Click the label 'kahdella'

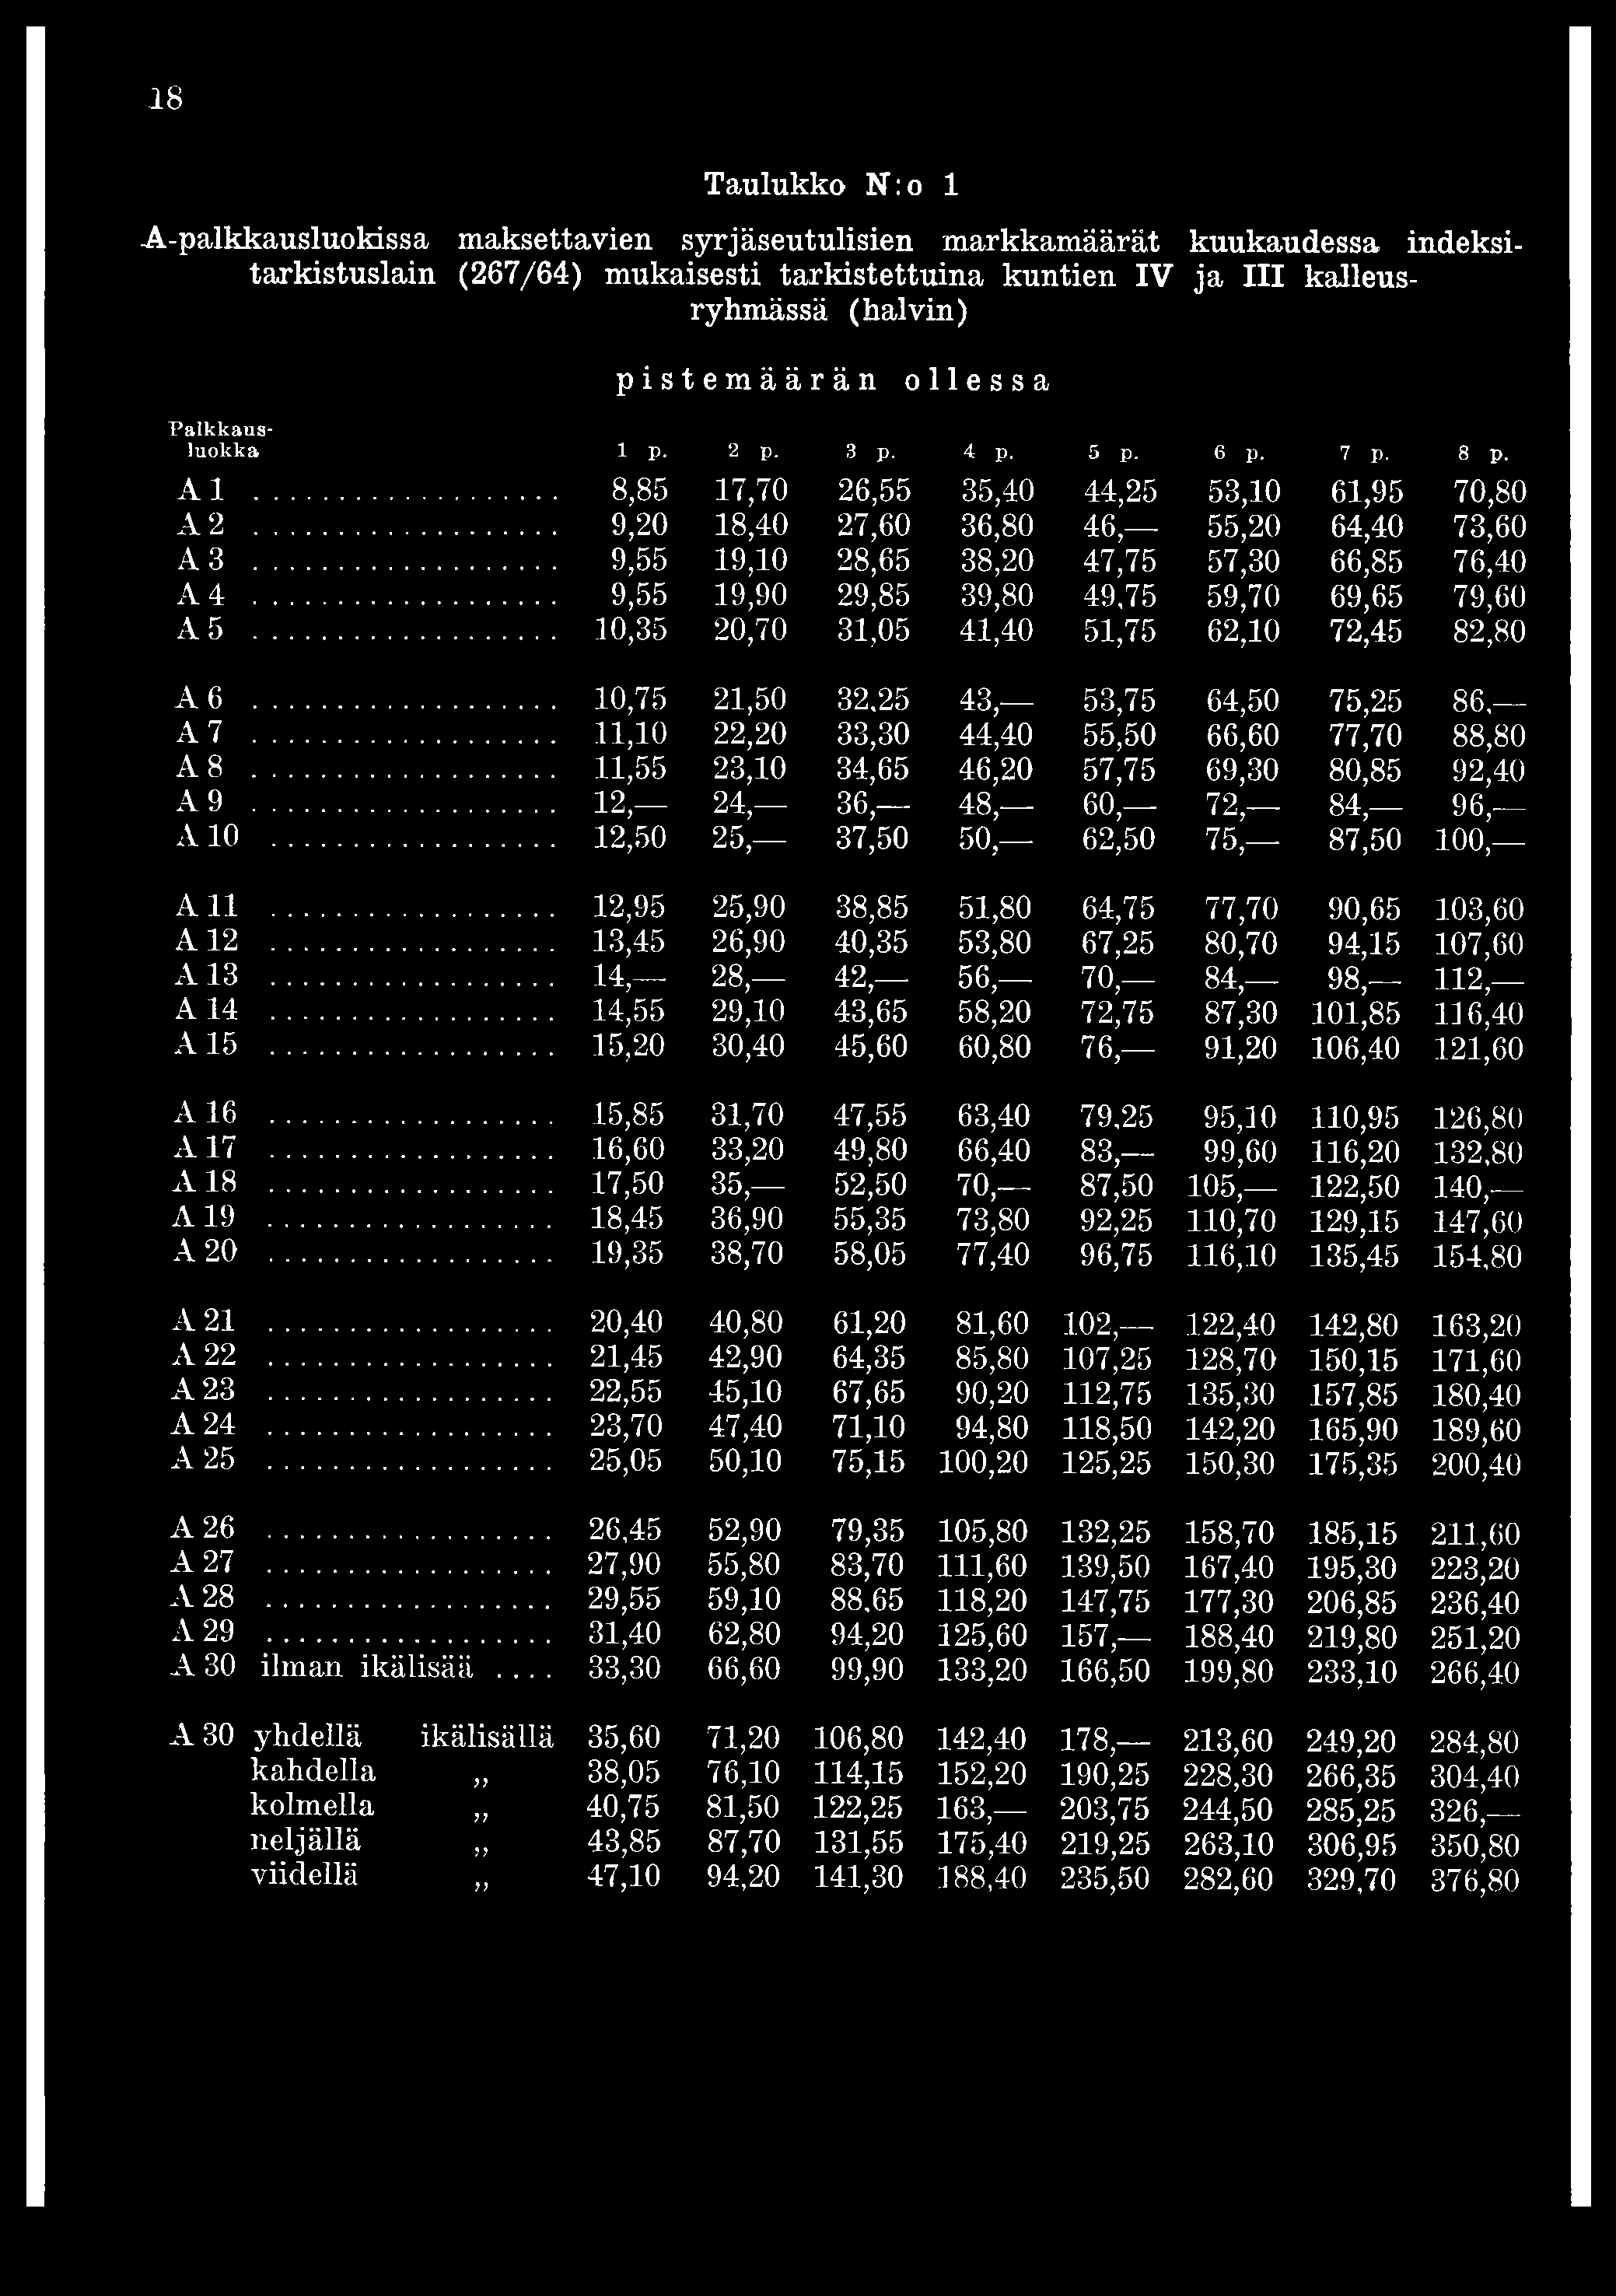click(x=313, y=1772)
